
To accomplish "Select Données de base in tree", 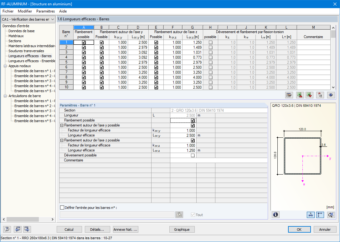I will click(22, 31).
